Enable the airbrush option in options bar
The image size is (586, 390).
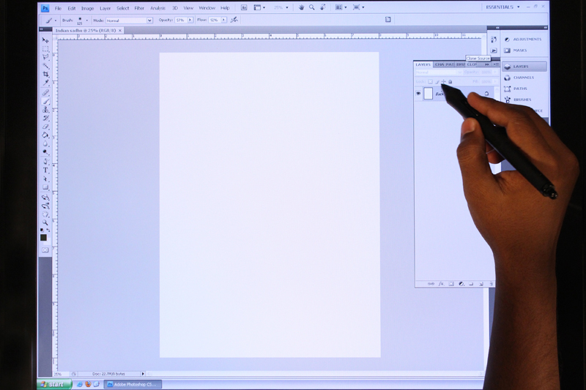[x=234, y=20]
